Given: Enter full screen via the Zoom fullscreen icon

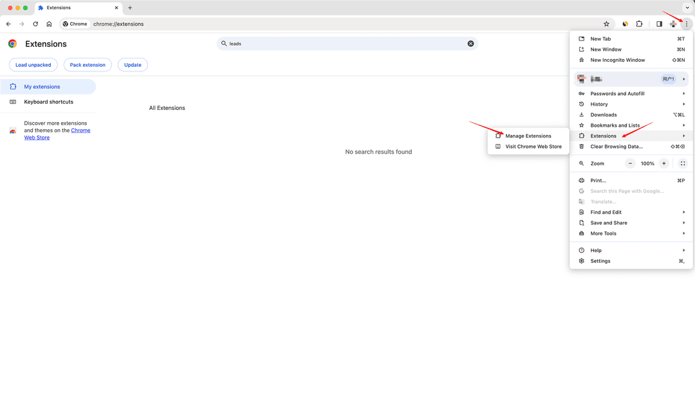Looking at the screenshot, I should pos(683,163).
